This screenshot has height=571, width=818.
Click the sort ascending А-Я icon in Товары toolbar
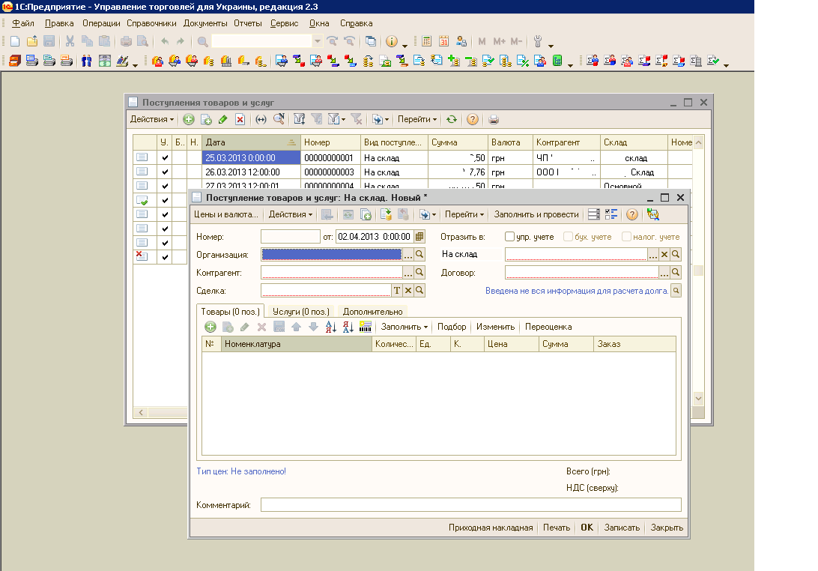(331, 327)
